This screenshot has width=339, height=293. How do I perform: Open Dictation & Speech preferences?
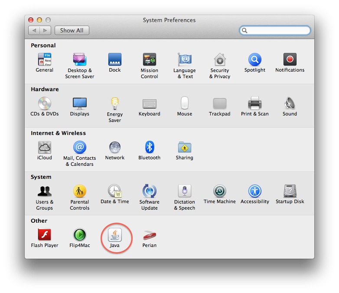184,191
